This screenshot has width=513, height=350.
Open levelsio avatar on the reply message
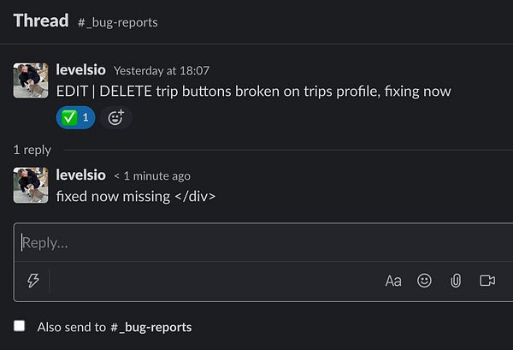(x=31, y=185)
